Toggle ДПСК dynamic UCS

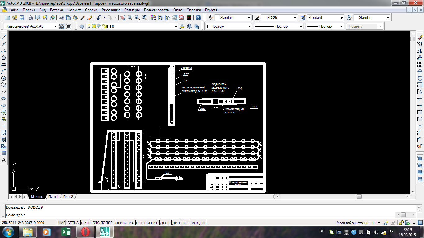(165, 223)
